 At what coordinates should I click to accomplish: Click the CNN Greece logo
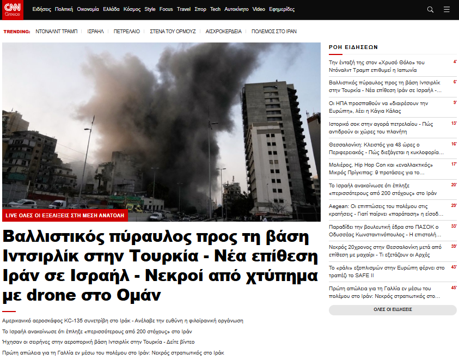[x=13, y=9]
